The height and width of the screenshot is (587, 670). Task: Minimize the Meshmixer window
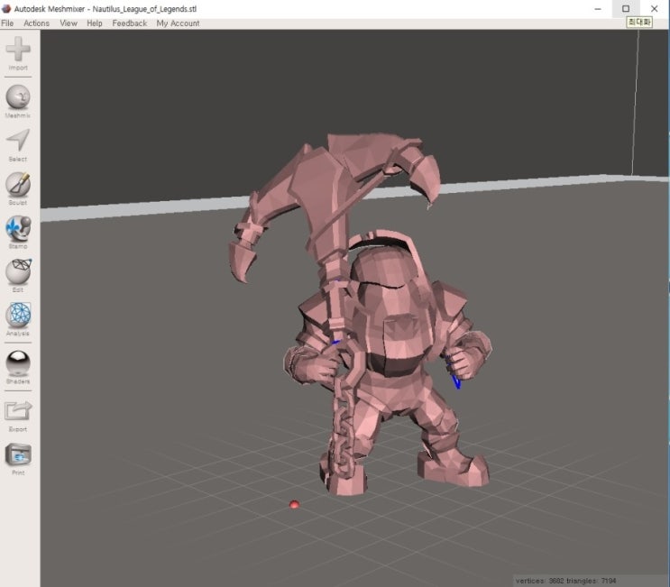tap(598, 8)
